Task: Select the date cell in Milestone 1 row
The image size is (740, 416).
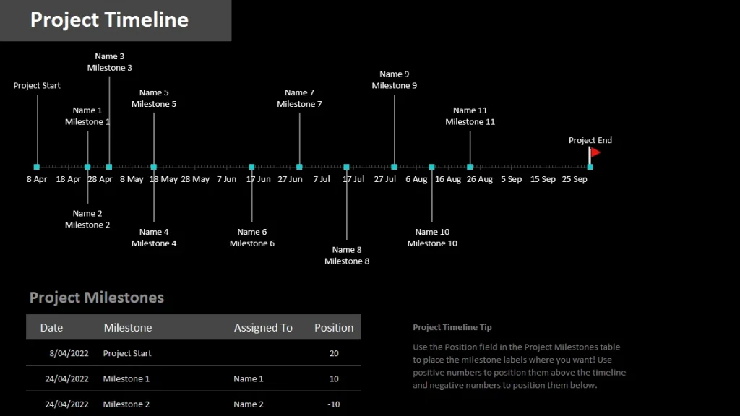Action: coord(66,378)
